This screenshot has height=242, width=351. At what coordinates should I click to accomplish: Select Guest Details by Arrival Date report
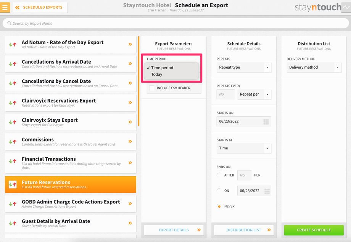tap(71, 223)
